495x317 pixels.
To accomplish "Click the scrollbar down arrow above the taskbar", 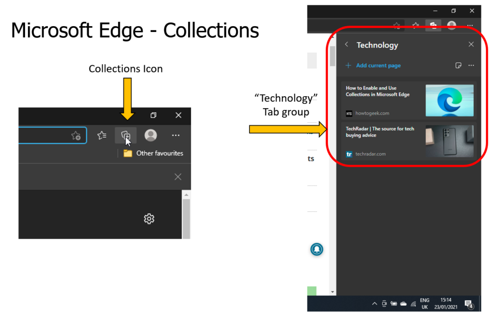I will (333, 292).
